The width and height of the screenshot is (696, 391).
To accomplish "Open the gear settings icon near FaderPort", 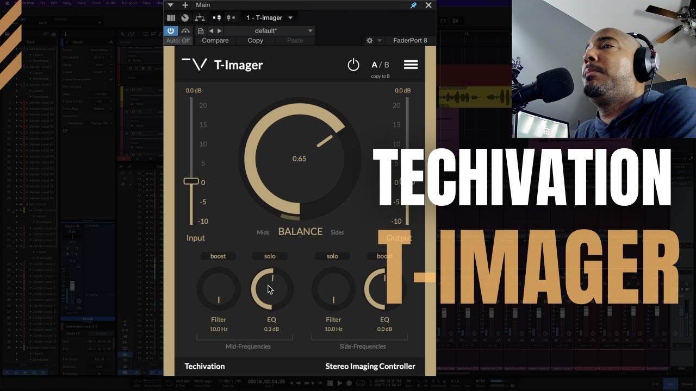I will click(370, 41).
